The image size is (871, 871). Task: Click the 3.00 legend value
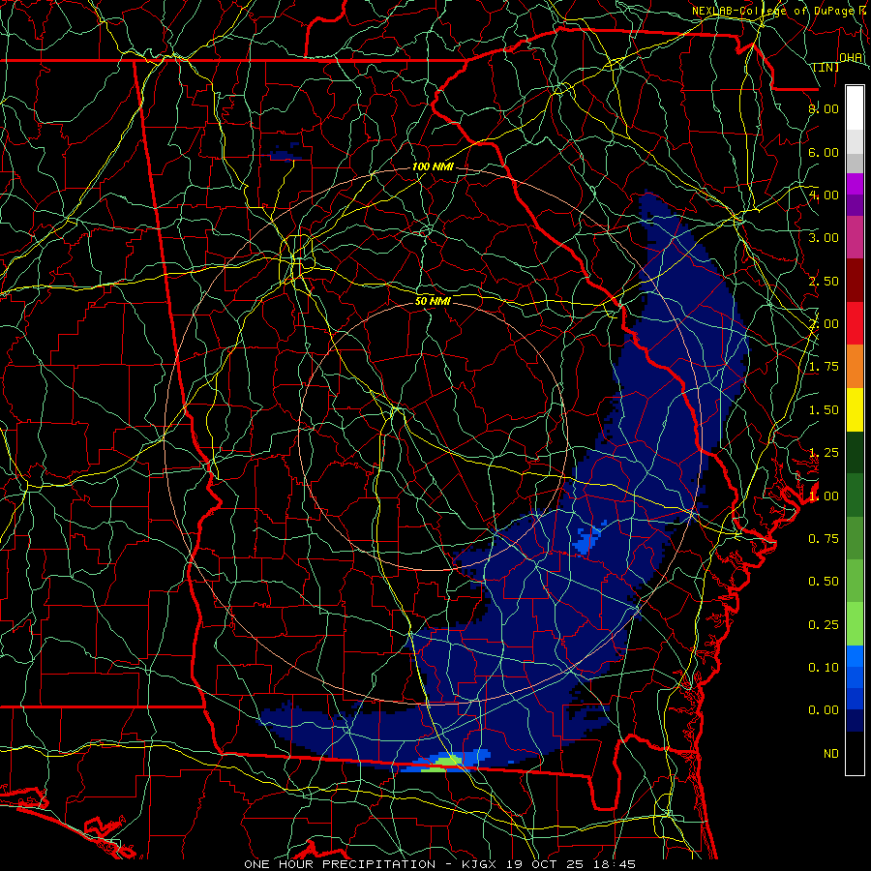click(x=824, y=238)
